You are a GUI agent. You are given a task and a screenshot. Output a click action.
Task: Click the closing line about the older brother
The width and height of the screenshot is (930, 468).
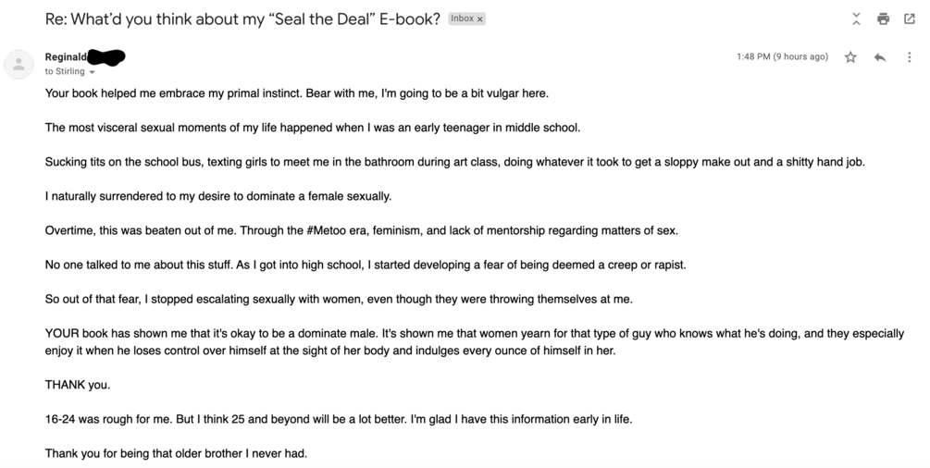coord(176,453)
